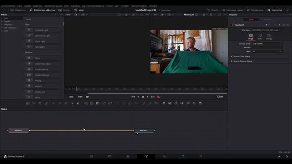This screenshot has height=164, width=292.
Task: Open the left viewer zoom percentage dropdown
Action: pyautogui.click(x=68, y=15)
